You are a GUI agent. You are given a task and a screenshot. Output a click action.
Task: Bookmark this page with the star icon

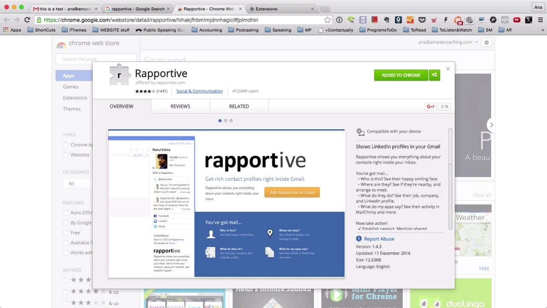point(327,20)
